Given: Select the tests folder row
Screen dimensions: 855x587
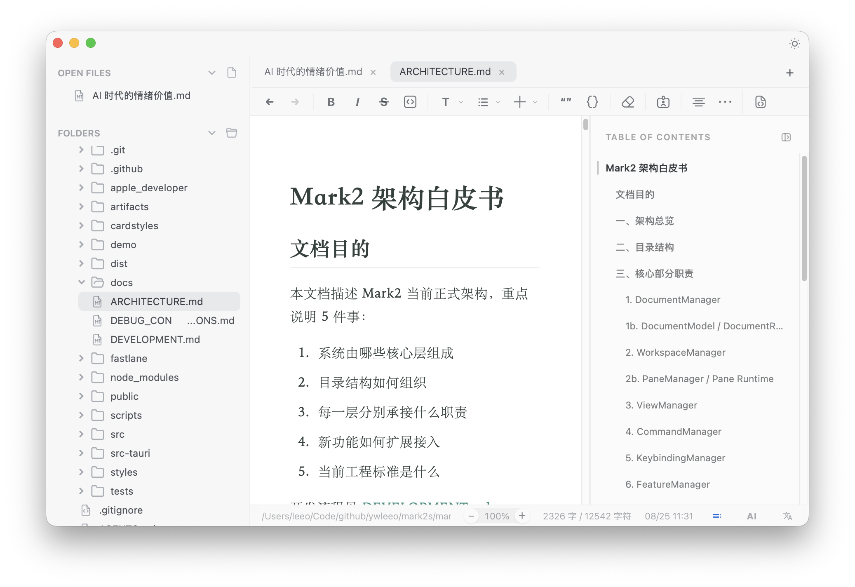Looking at the screenshot, I should 159,491.
